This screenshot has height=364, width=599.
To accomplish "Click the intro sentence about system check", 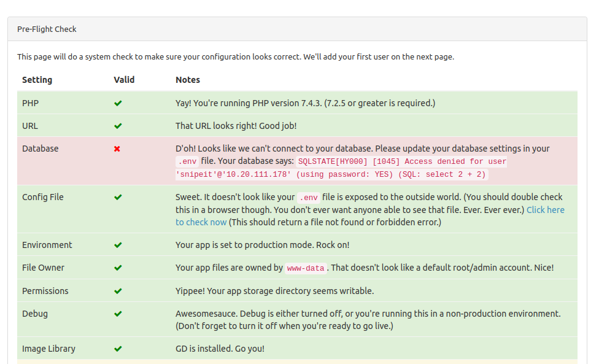I will coord(235,56).
